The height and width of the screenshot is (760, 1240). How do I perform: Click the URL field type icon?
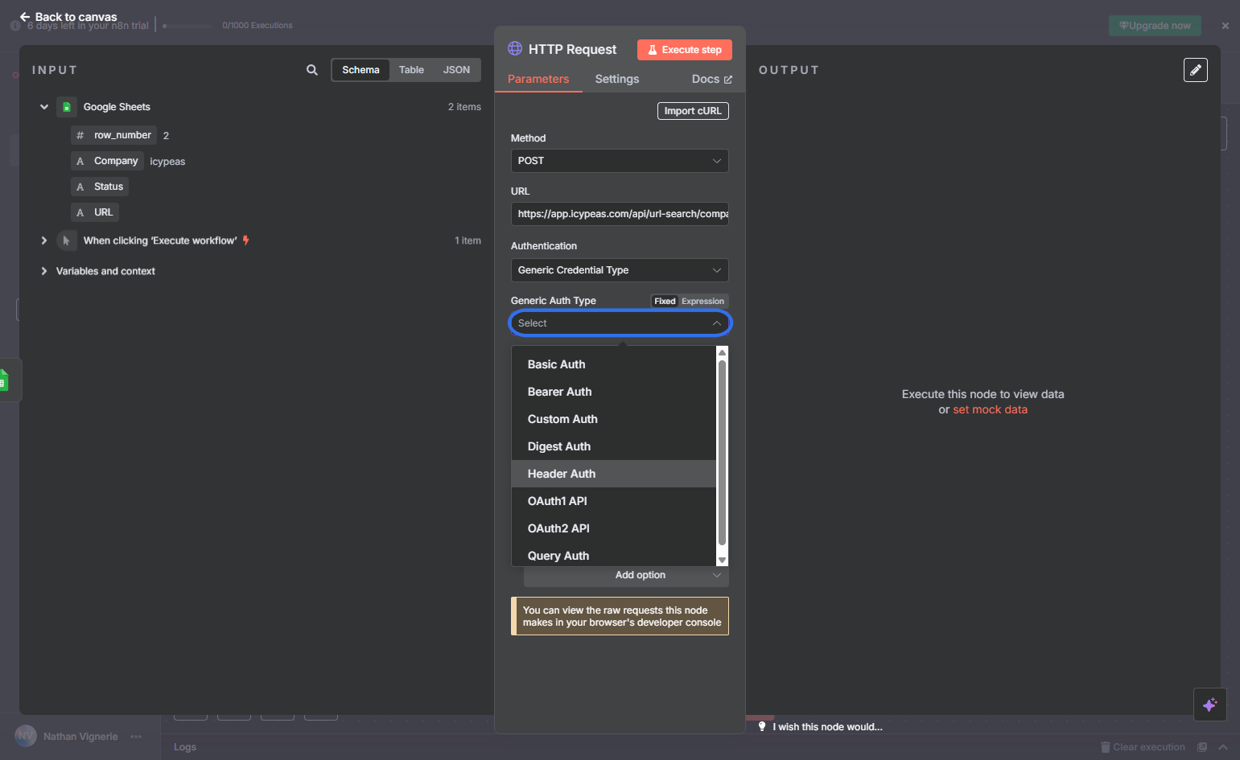tap(80, 212)
